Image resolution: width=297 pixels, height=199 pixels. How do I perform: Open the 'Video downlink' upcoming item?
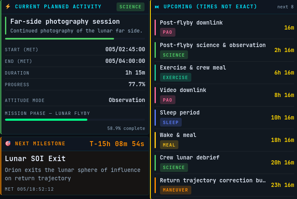coord(224,95)
